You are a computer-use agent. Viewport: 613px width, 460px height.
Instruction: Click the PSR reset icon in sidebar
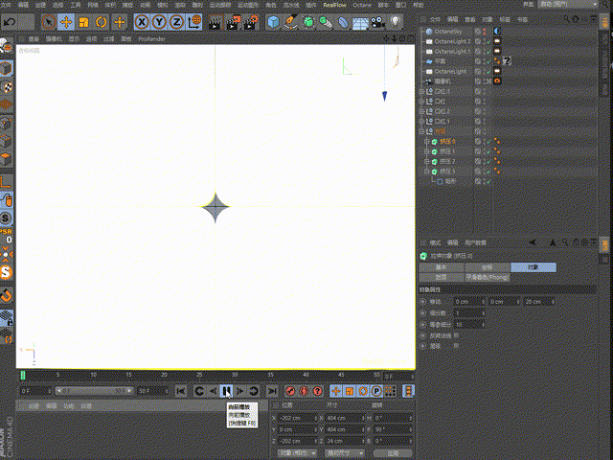click(7, 236)
